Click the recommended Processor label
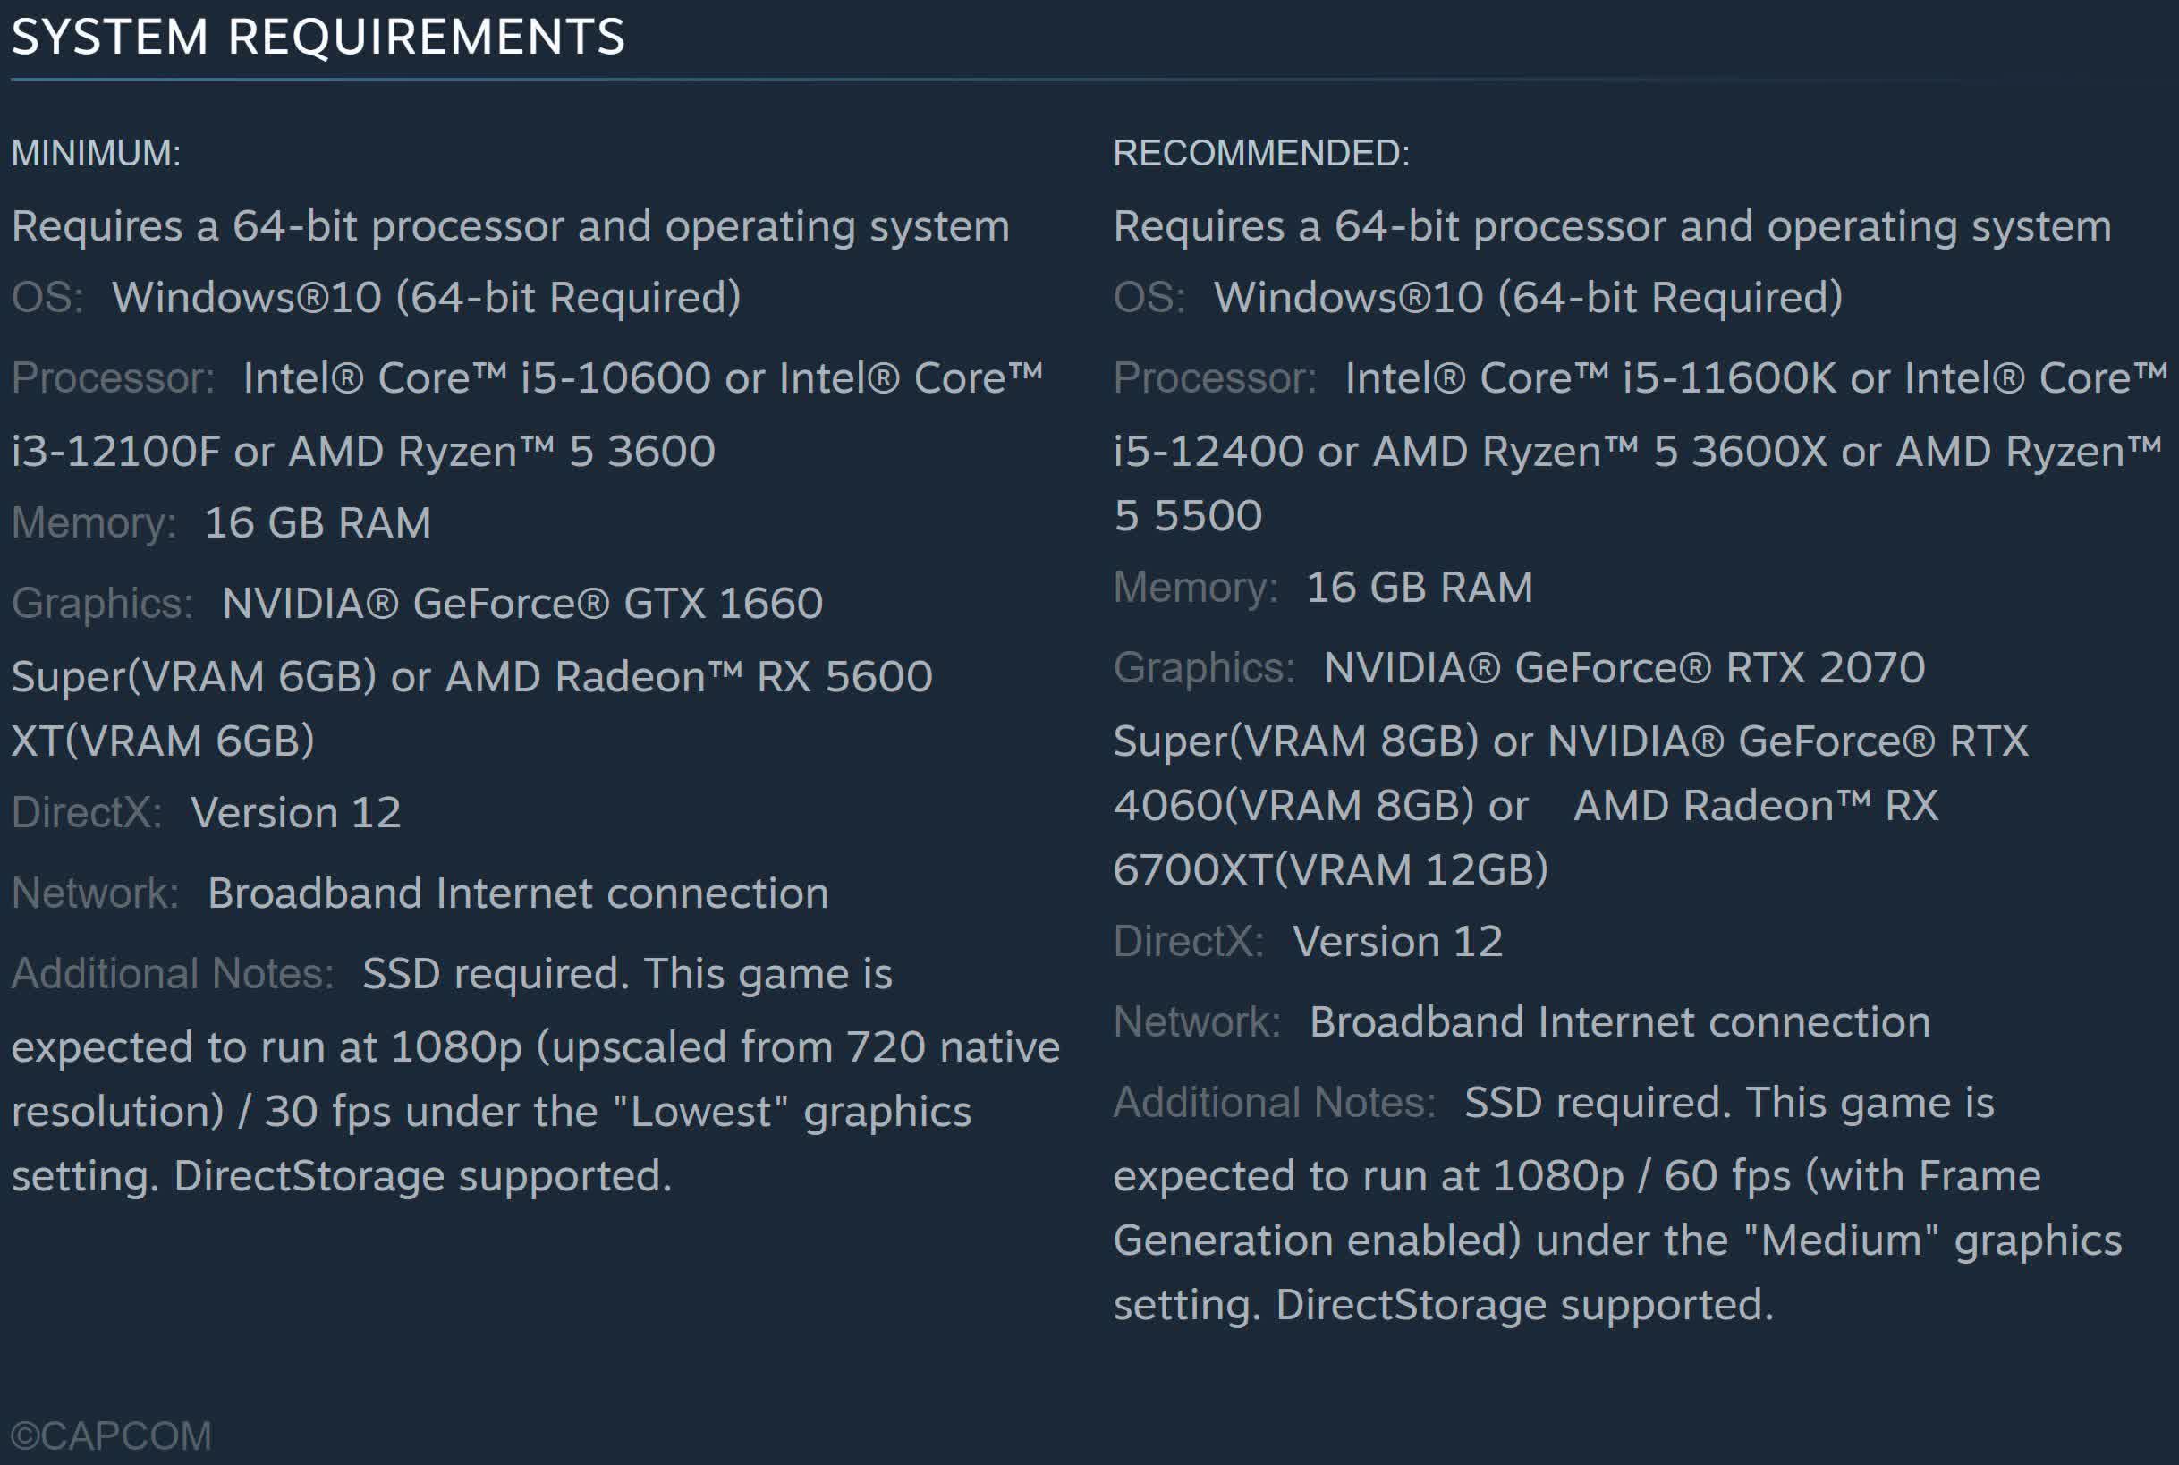 [1215, 378]
